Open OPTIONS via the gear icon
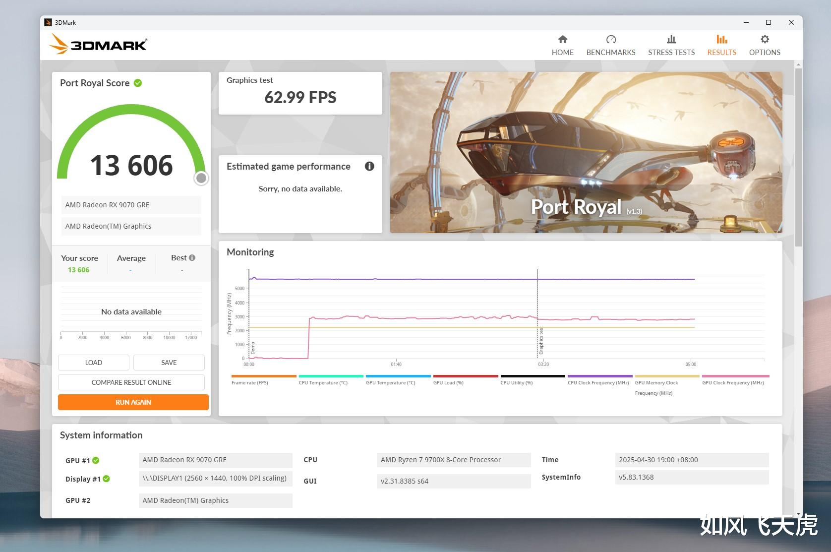This screenshot has width=831, height=552. [765, 40]
